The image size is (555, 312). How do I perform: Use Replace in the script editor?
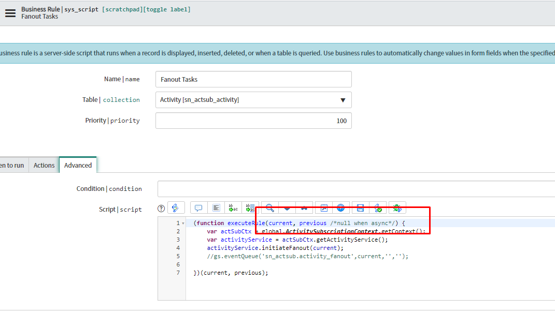coord(233,207)
